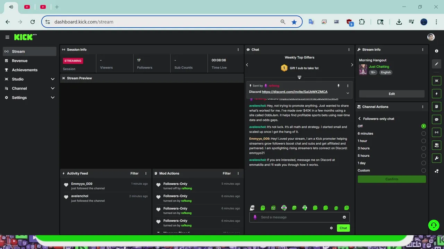Open chat settings gear beside the Chat button
This screenshot has width=444, height=249.
(x=331, y=228)
